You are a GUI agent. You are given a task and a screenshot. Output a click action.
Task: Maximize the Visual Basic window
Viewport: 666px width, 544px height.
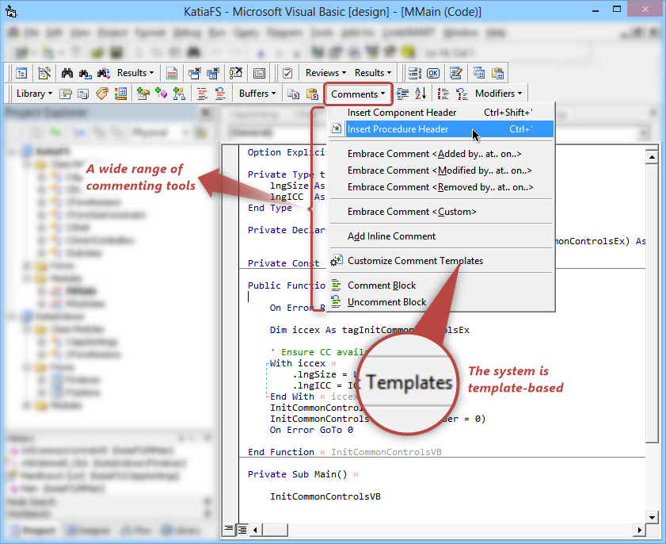617,10
